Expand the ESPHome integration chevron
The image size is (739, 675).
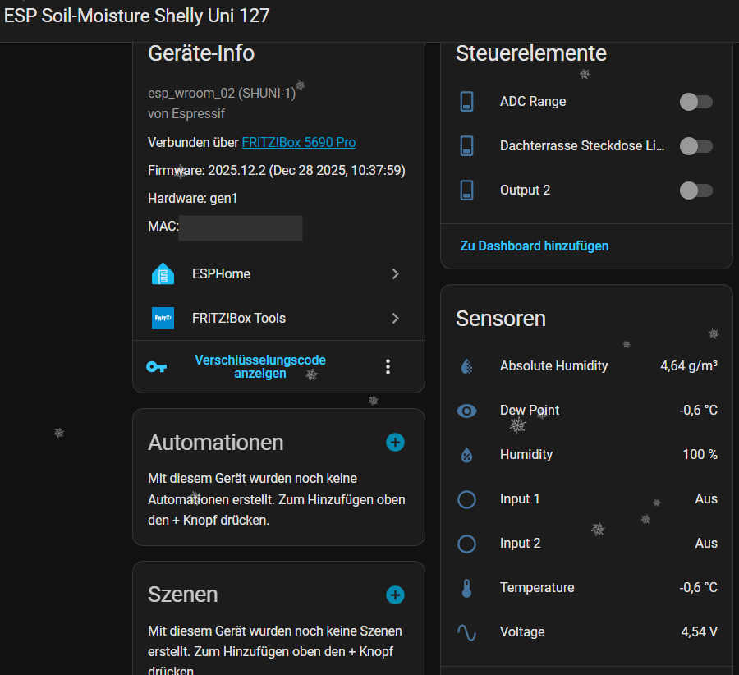pyautogui.click(x=395, y=273)
